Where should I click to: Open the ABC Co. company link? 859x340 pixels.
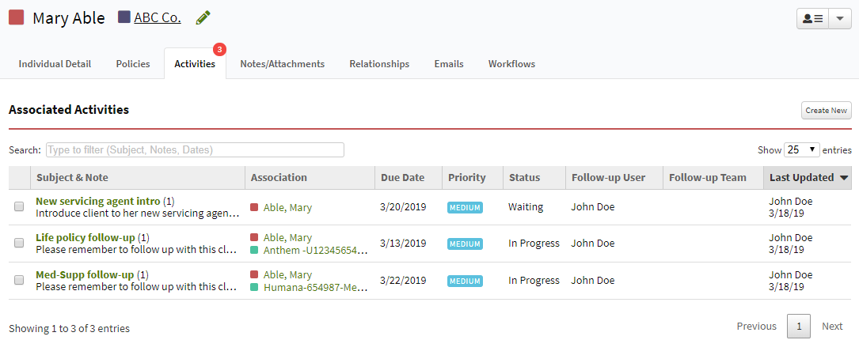point(158,17)
